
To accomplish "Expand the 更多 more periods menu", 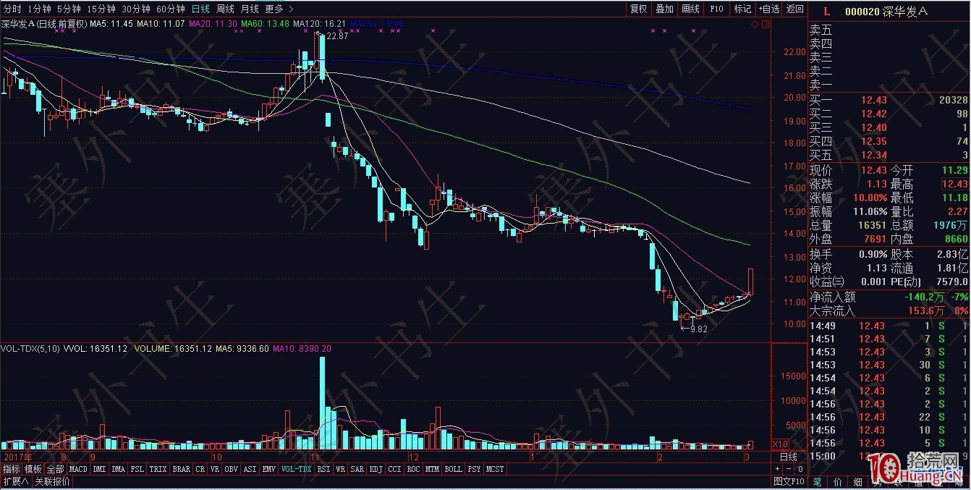I will (279, 9).
